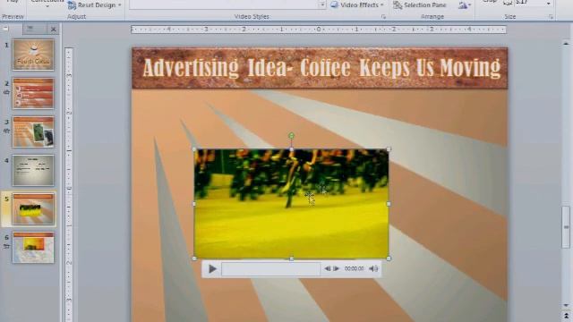
Task: Step the video backward
Action: (327, 268)
